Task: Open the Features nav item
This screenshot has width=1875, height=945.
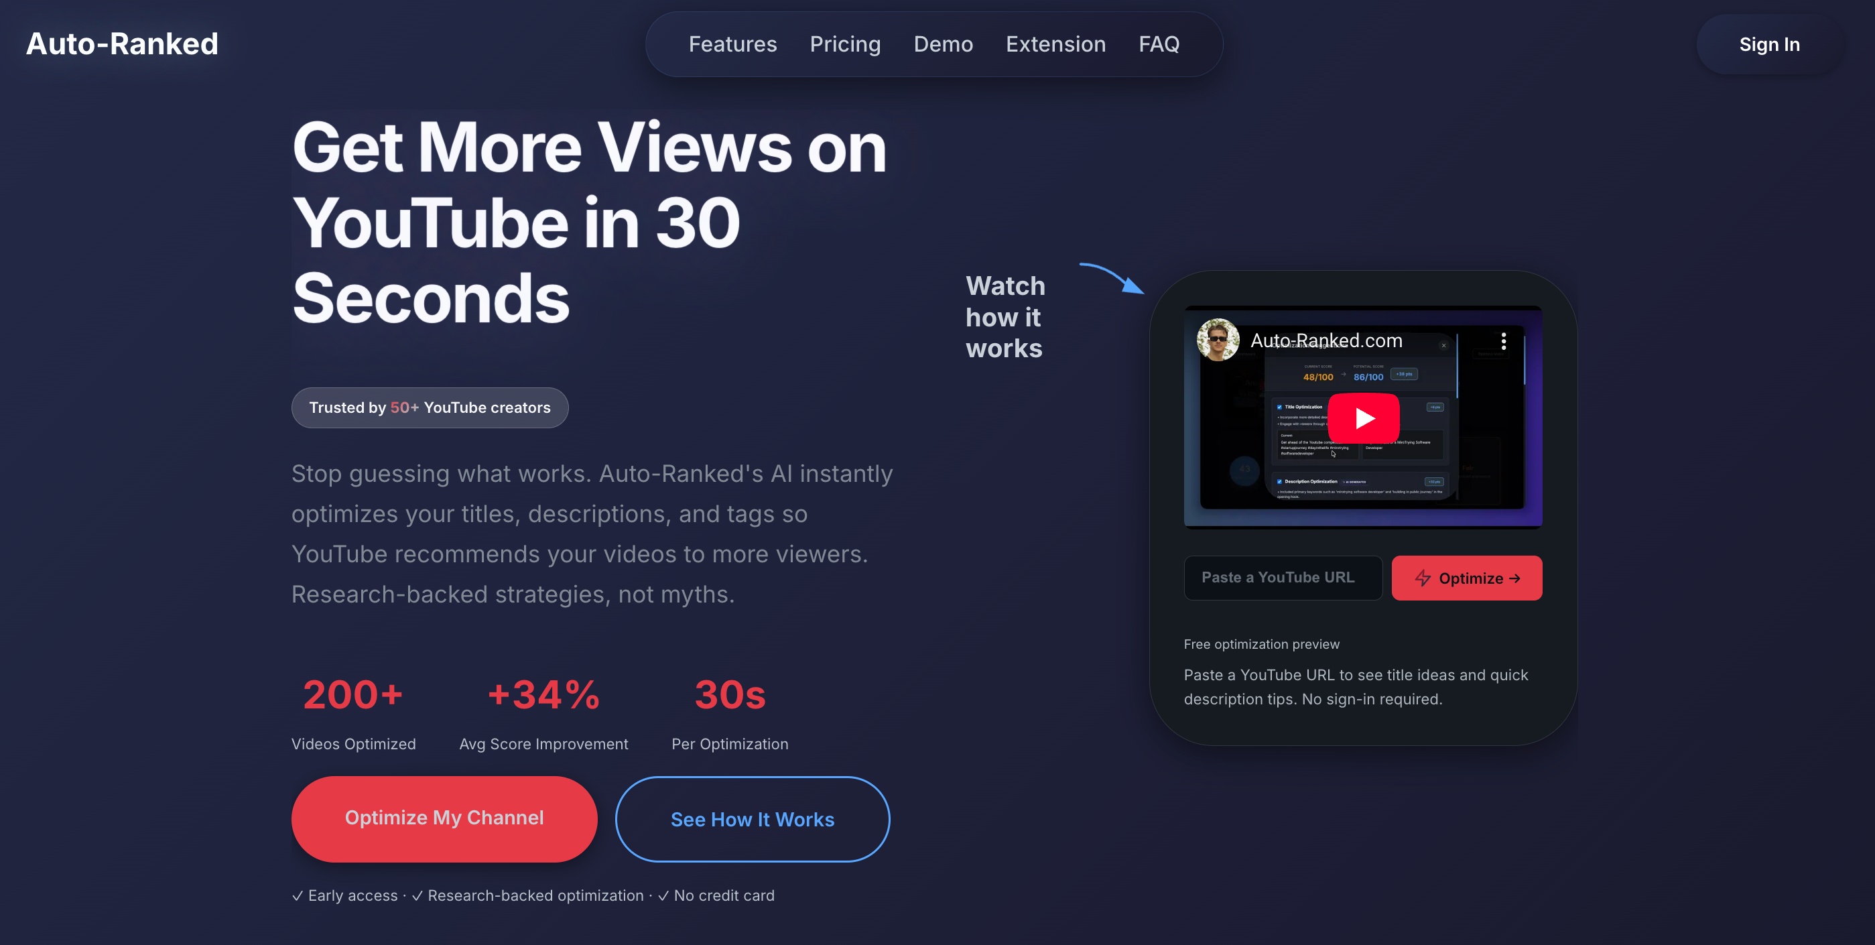Action: [732, 44]
